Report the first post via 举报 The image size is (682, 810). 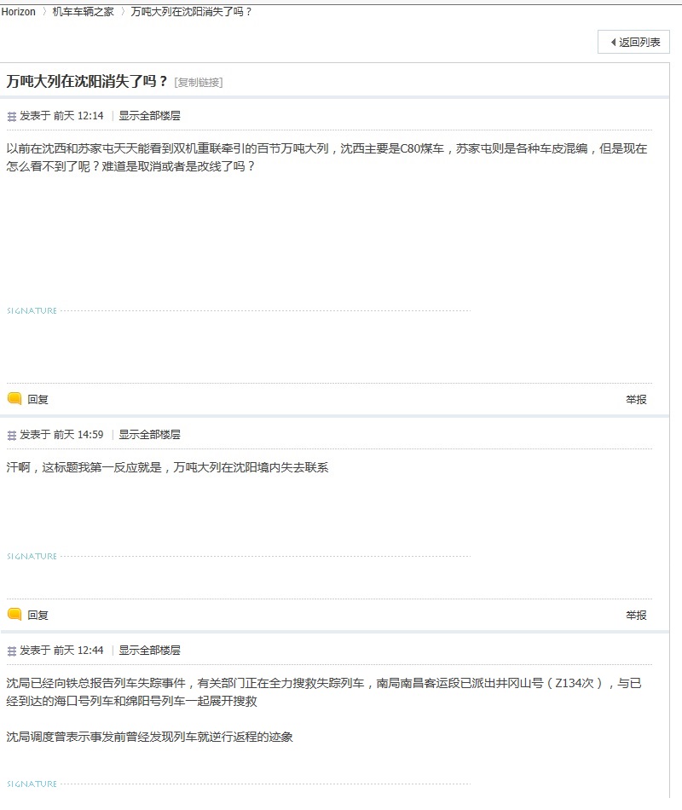click(636, 399)
